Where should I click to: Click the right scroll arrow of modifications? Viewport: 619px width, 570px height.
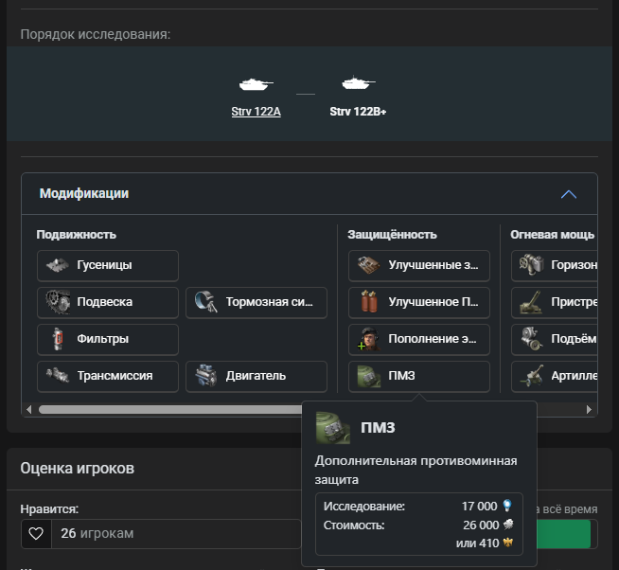pyautogui.click(x=589, y=409)
